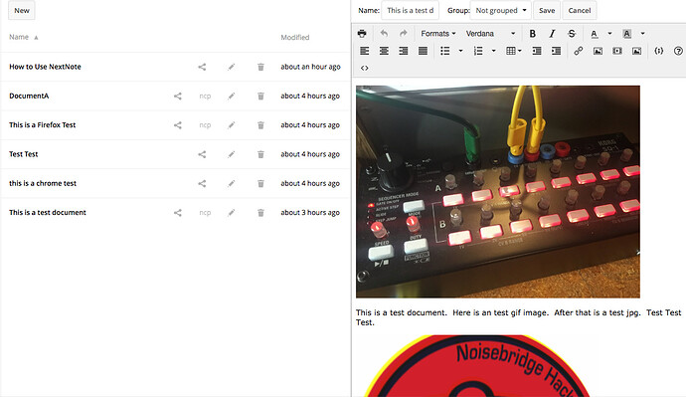This screenshot has width=686, height=397.
Task: Open source code view icon
Action: pyautogui.click(x=365, y=68)
